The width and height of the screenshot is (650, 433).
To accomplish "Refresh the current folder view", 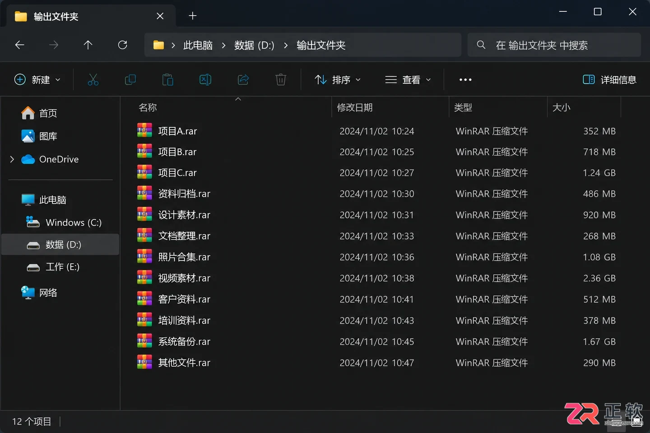I will click(x=122, y=45).
